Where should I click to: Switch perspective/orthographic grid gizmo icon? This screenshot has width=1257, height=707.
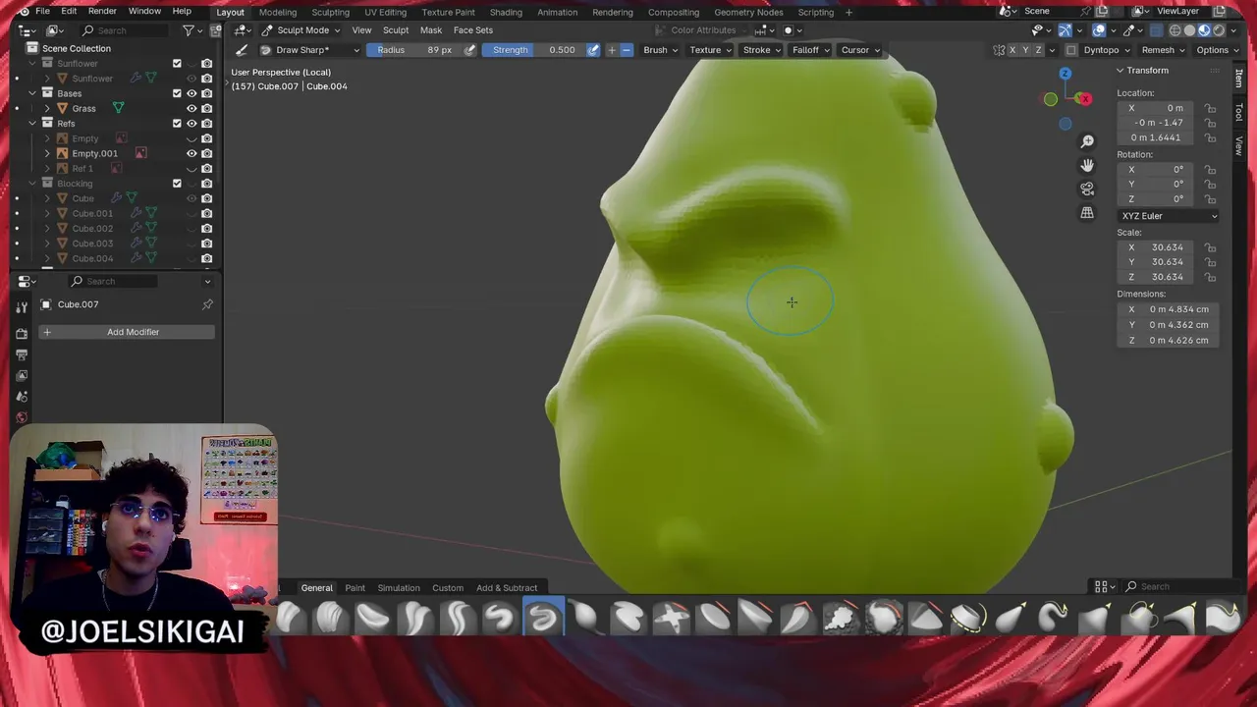[x=1087, y=212]
